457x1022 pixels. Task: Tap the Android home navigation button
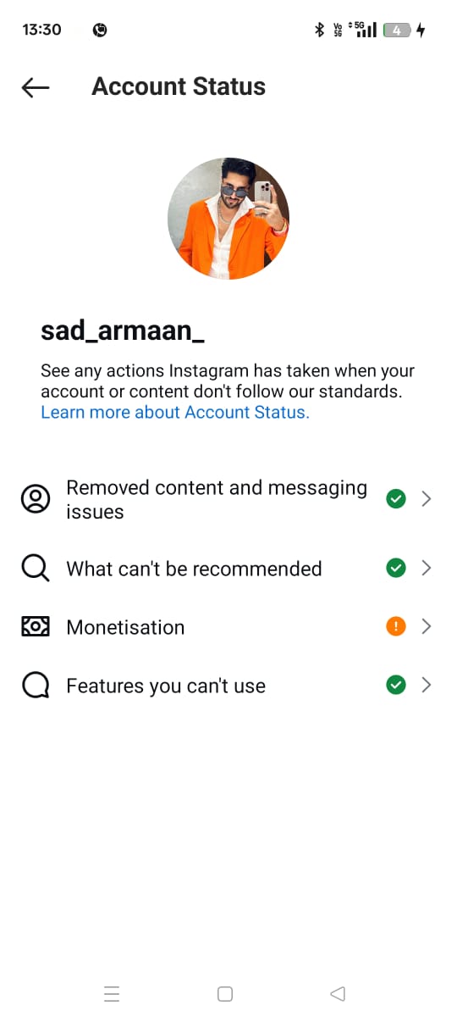[x=225, y=994]
